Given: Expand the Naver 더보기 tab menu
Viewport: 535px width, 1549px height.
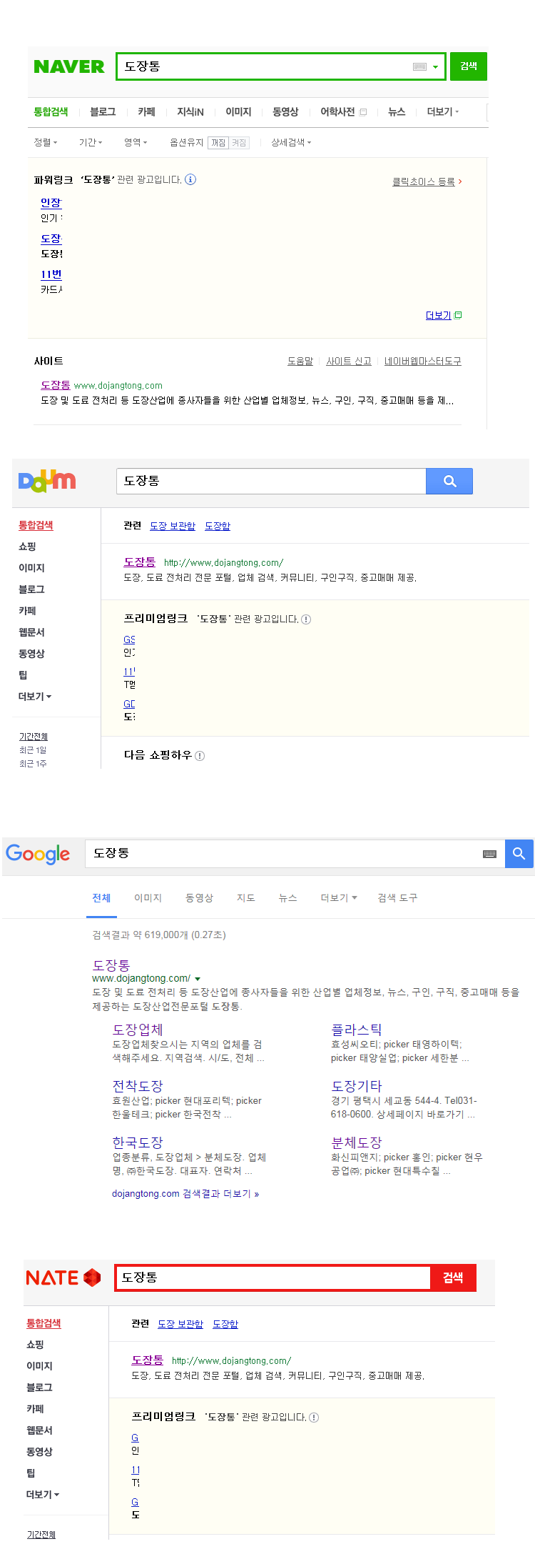Looking at the screenshot, I should [x=442, y=112].
